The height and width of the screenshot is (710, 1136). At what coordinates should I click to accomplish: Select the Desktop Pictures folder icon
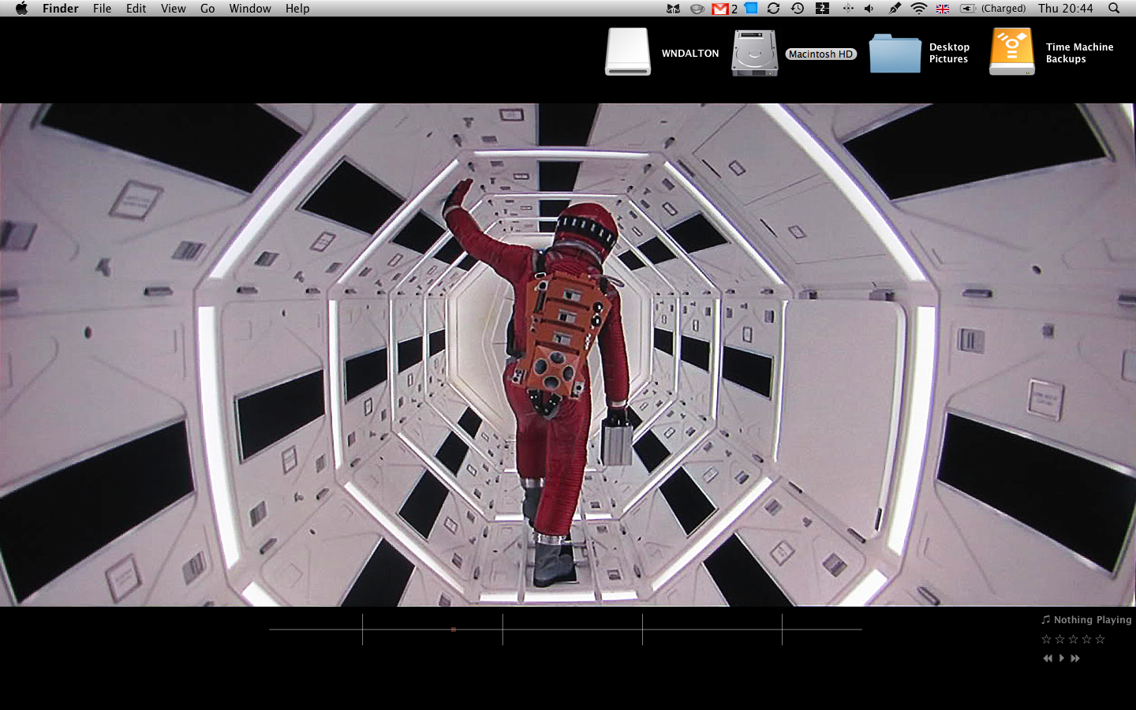(x=895, y=53)
